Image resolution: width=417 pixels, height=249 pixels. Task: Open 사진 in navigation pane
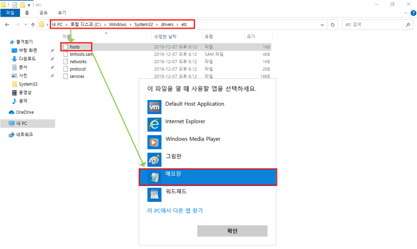(x=20, y=76)
